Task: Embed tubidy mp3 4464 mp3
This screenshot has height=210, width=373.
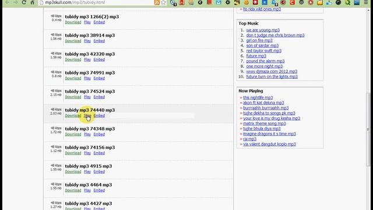Action: point(99,190)
